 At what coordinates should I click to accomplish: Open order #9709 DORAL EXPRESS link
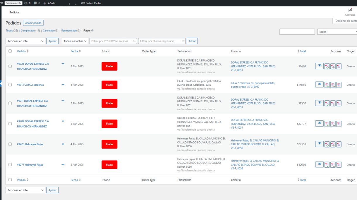click(x=33, y=124)
